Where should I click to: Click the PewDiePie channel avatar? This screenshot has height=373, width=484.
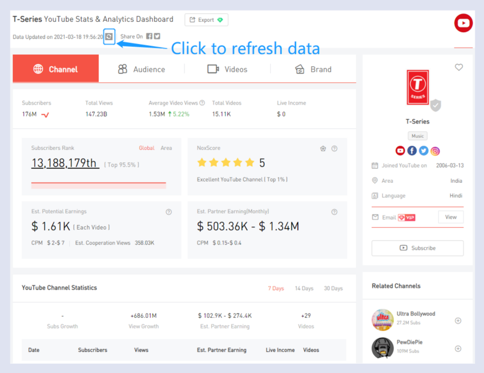coord(382,348)
